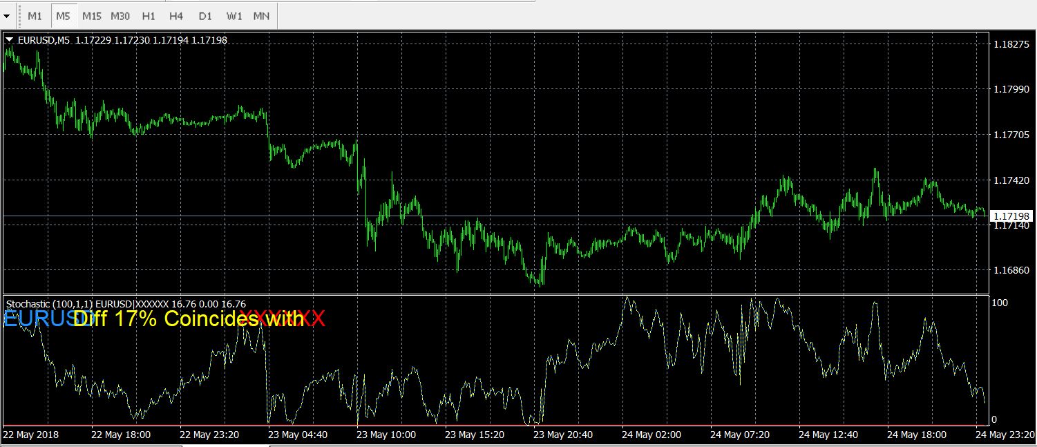Click the '22 May 18:00' time axis label
This screenshot has width=1037, height=447.
click(x=121, y=435)
